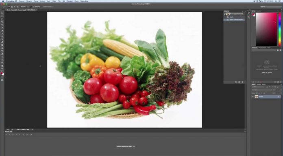Click the create video timeline button
The width and height of the screenshot is (283, 156).
124,146
